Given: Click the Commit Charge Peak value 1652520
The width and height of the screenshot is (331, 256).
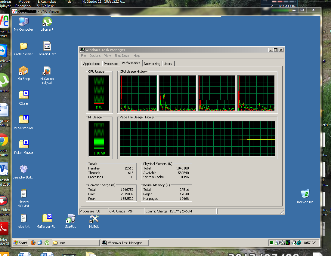Looking at the screenshot, I should (x=127, y=199).
